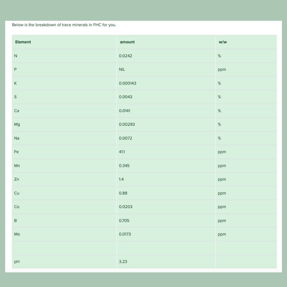Click the Mg amount 0.00293
This screenshot has width=287, height=287.
coord(127,124)
